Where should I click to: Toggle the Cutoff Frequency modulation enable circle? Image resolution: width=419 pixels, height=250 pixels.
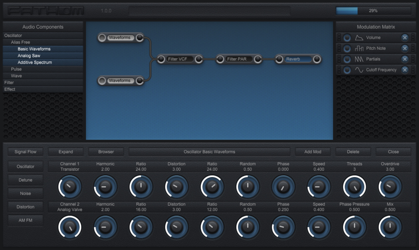(347, 70)
